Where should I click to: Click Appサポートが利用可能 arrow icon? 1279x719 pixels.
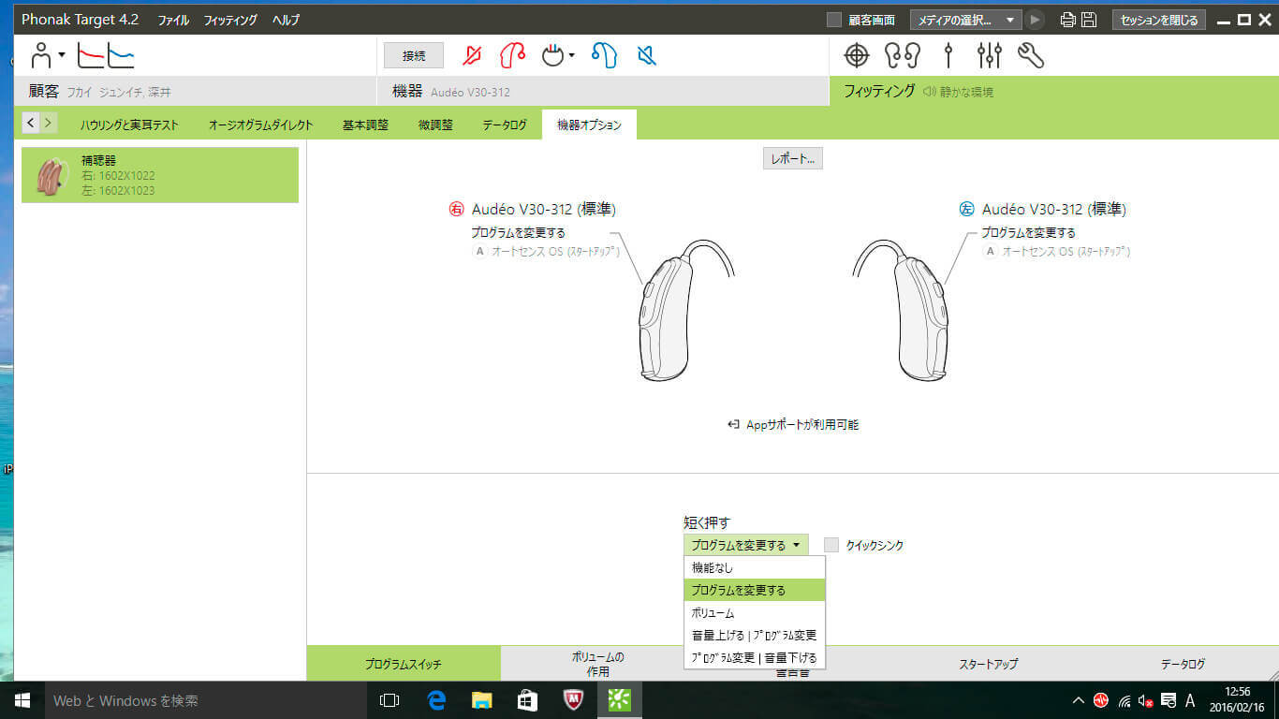click(734, 425)
